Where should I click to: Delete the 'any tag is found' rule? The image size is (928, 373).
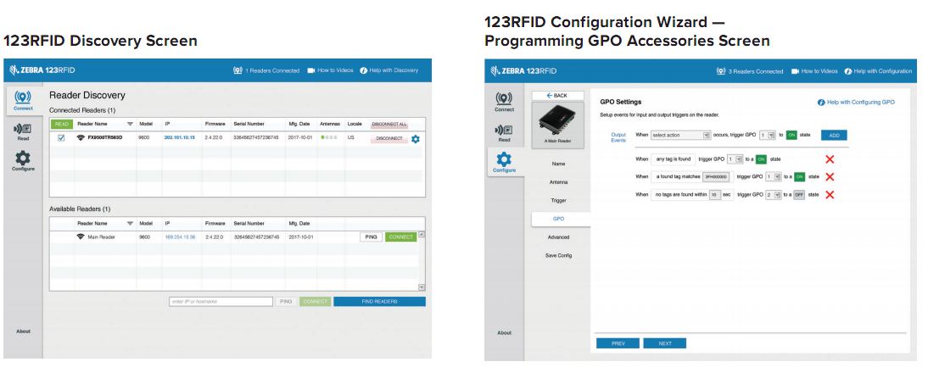pos(830,159)
